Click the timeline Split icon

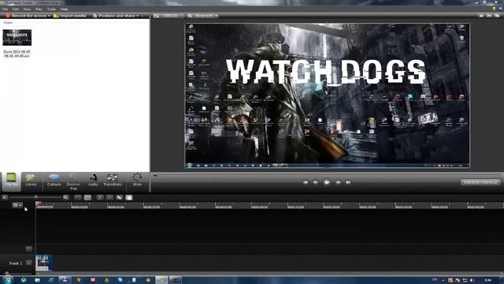click(109, 198)
